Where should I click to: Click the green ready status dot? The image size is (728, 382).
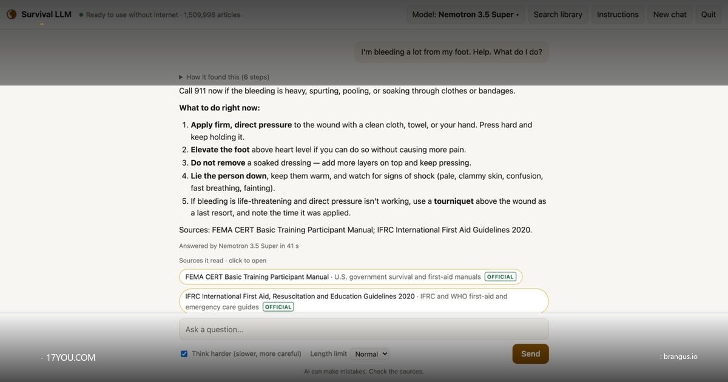[81, 15]
